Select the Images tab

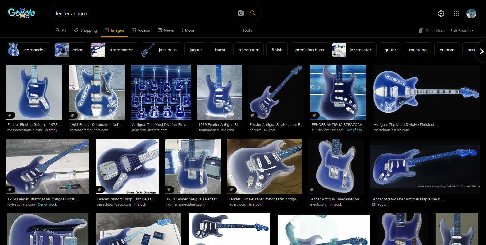114,30
